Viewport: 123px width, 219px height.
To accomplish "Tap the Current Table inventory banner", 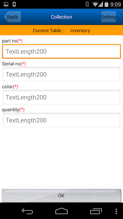I will pyautogui.click(x=61, y=30).
